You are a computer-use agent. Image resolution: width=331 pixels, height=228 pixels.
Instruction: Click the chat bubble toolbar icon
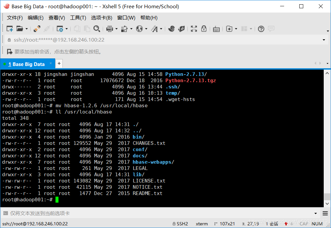[271, 29]
